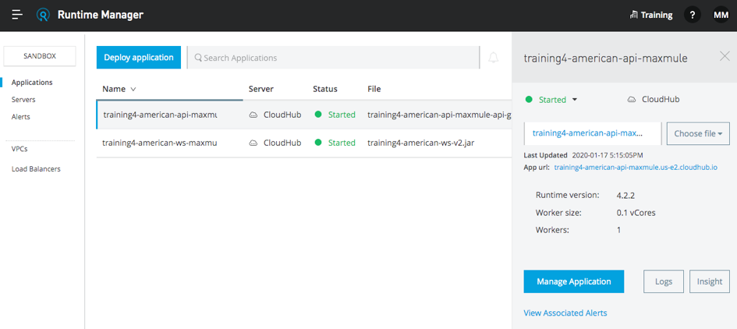Focus the Search Applications field
This screenshot has height=329, width=737.
(x=333, y=58)
